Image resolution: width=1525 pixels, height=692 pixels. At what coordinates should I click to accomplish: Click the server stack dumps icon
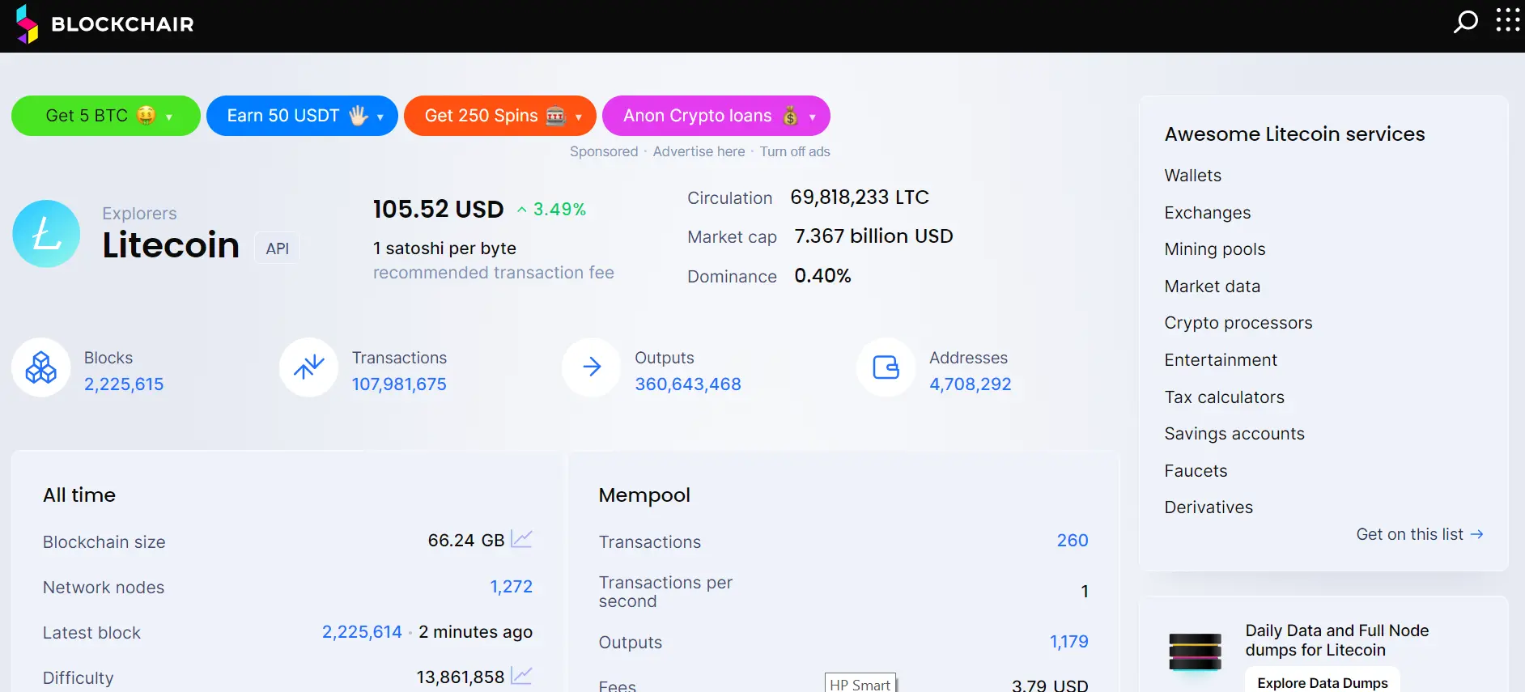[x=1195, y=652]
